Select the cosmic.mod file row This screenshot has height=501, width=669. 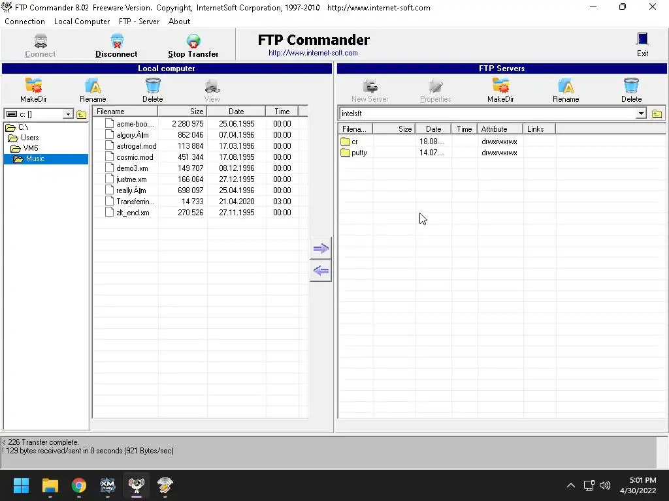[201, 157]
